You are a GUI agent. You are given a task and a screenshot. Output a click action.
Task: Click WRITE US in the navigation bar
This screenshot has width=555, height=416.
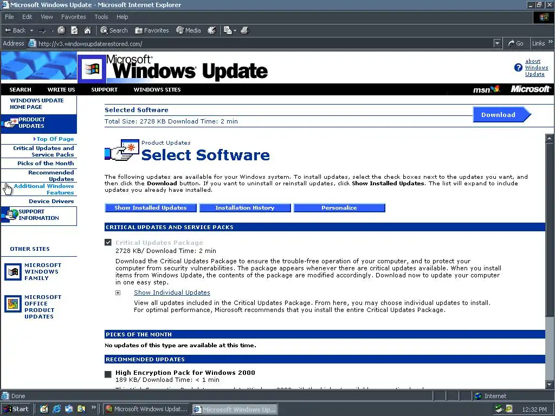(x=61, y=89)
